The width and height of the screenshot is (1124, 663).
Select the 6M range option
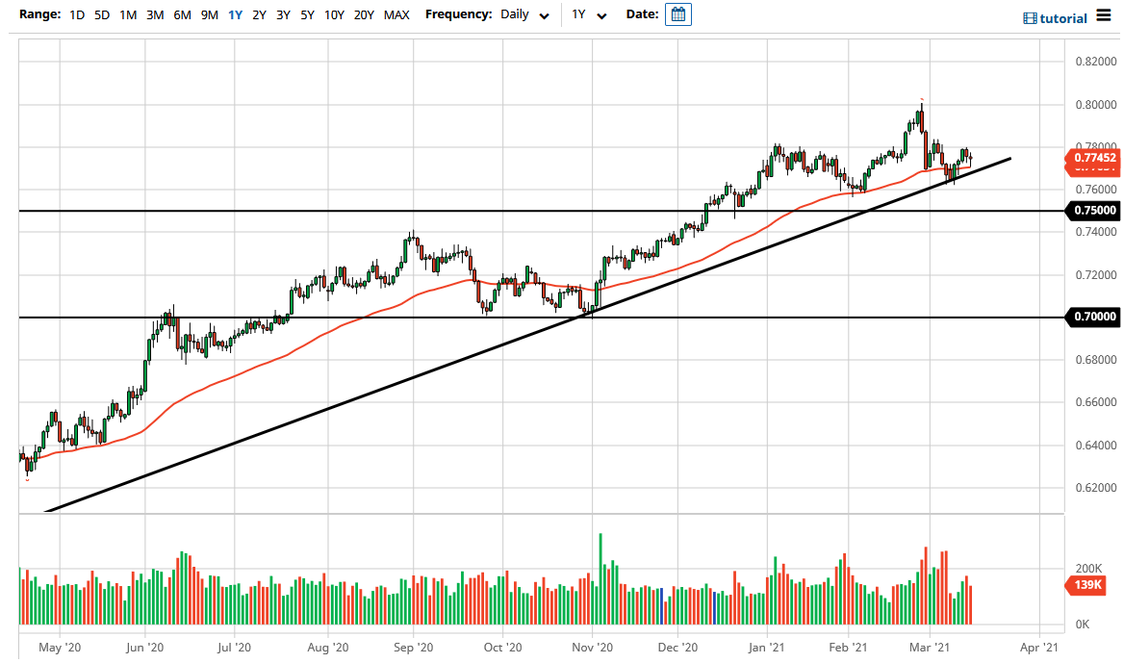[x=182, y=15]
